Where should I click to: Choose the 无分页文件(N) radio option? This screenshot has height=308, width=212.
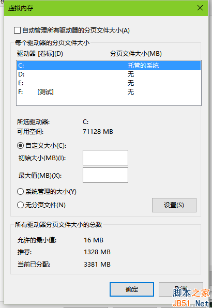pos(21,205)
